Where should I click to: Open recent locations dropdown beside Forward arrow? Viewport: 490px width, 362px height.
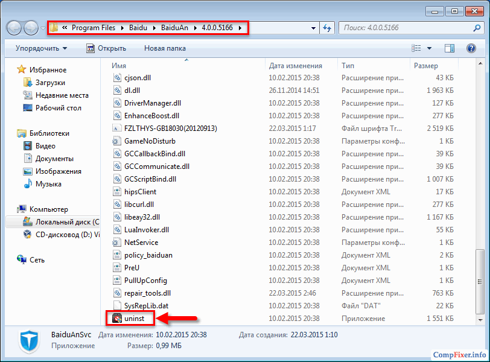coord(43,28)
